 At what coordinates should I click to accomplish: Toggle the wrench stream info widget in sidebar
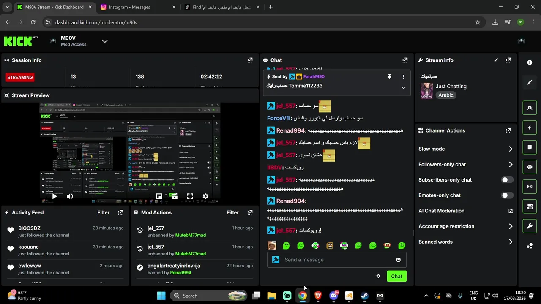pyautogui.click(x=530, y=226)
